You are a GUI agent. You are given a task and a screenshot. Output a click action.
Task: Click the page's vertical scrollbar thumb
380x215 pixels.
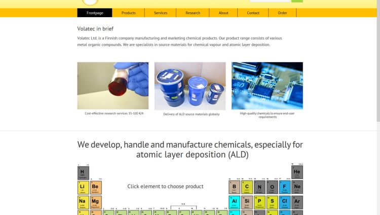click(378, 61)
